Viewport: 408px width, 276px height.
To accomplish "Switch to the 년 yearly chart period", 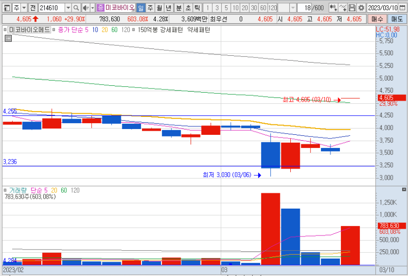I will click(x=168, y=8).
